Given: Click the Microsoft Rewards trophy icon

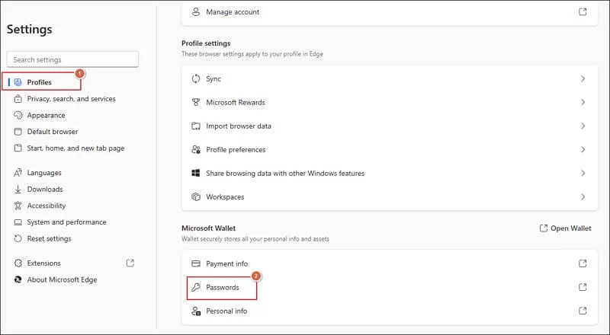Looking at the screenshot, I should pos(196,102).
